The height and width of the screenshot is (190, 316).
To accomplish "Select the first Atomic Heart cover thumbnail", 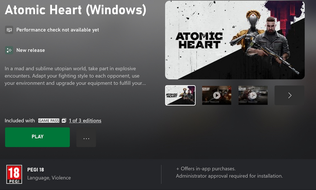I will click(x=180, y=95).
